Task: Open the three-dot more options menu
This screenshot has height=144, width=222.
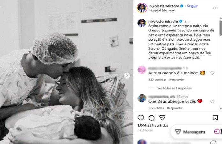Action: coord(215,8)
